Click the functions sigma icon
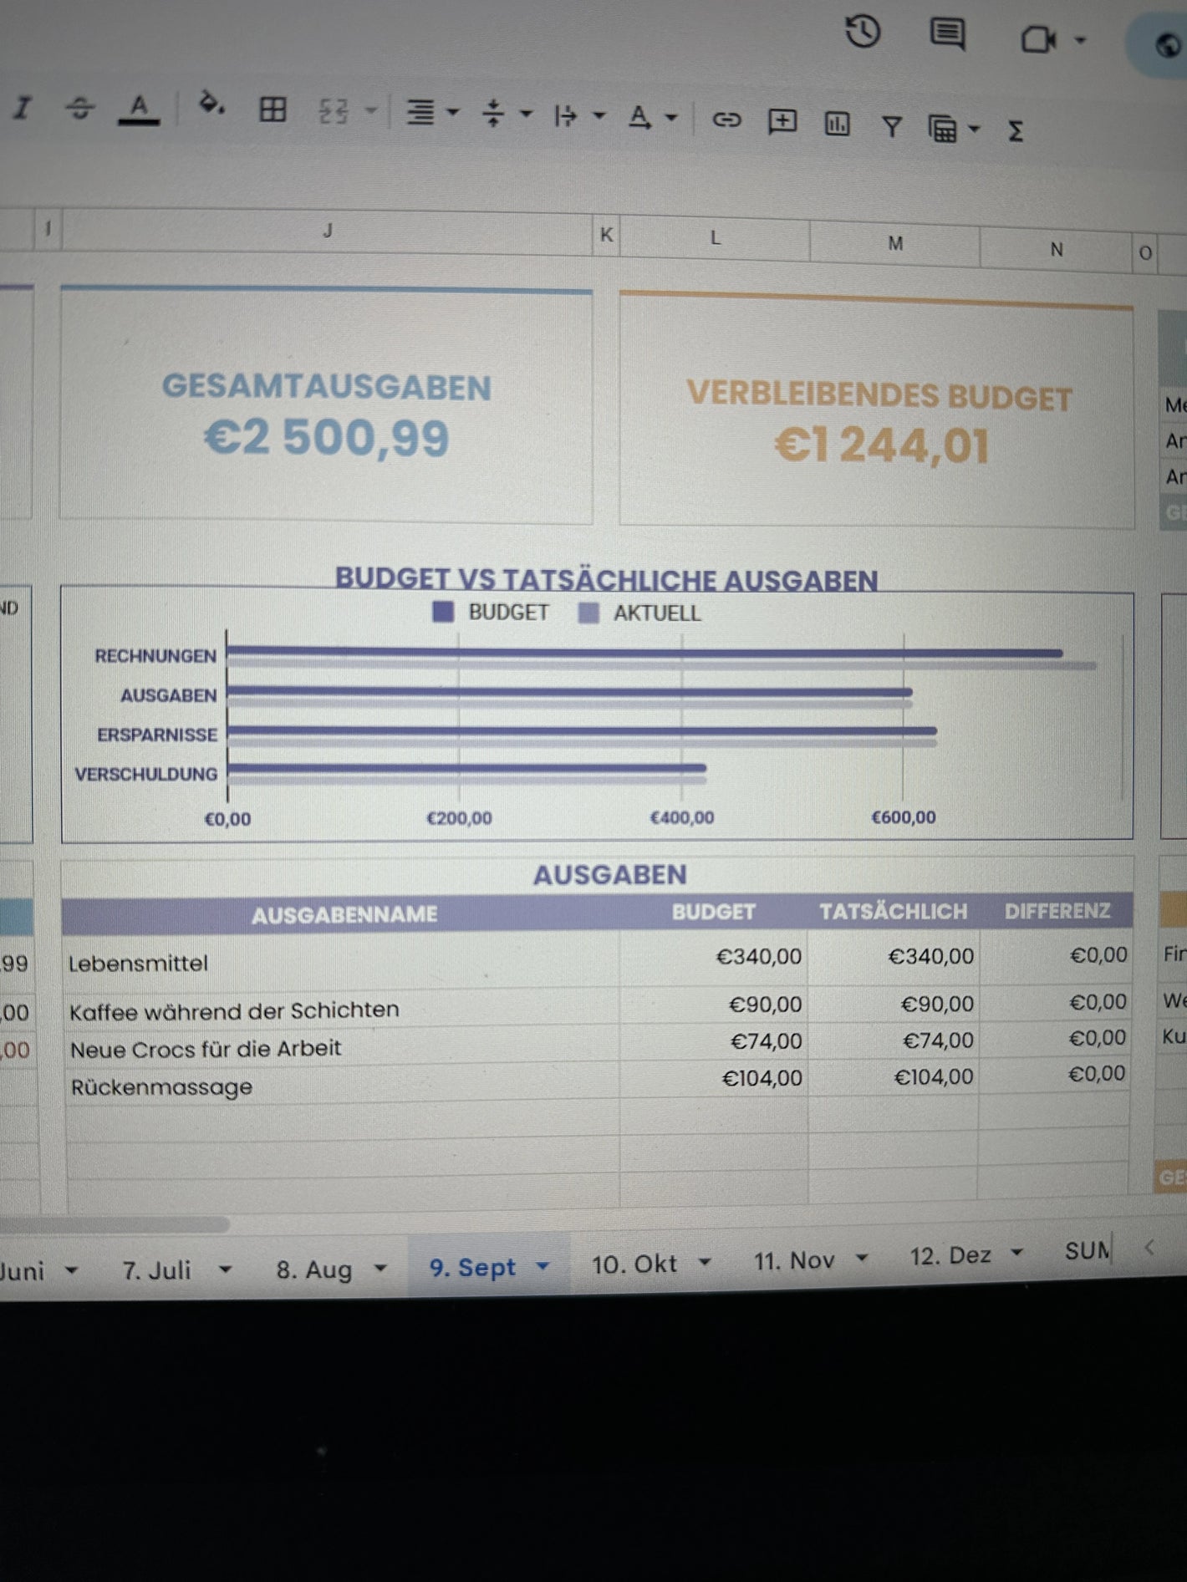 point(1016,131)
